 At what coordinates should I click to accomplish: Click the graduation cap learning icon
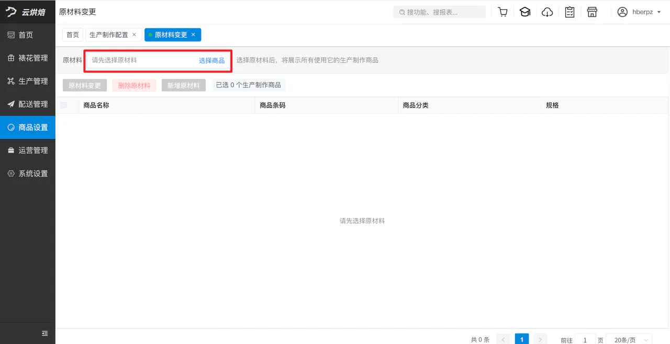[525, 12]
